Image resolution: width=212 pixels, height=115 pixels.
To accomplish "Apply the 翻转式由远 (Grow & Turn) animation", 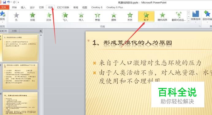I will point(179,17).
